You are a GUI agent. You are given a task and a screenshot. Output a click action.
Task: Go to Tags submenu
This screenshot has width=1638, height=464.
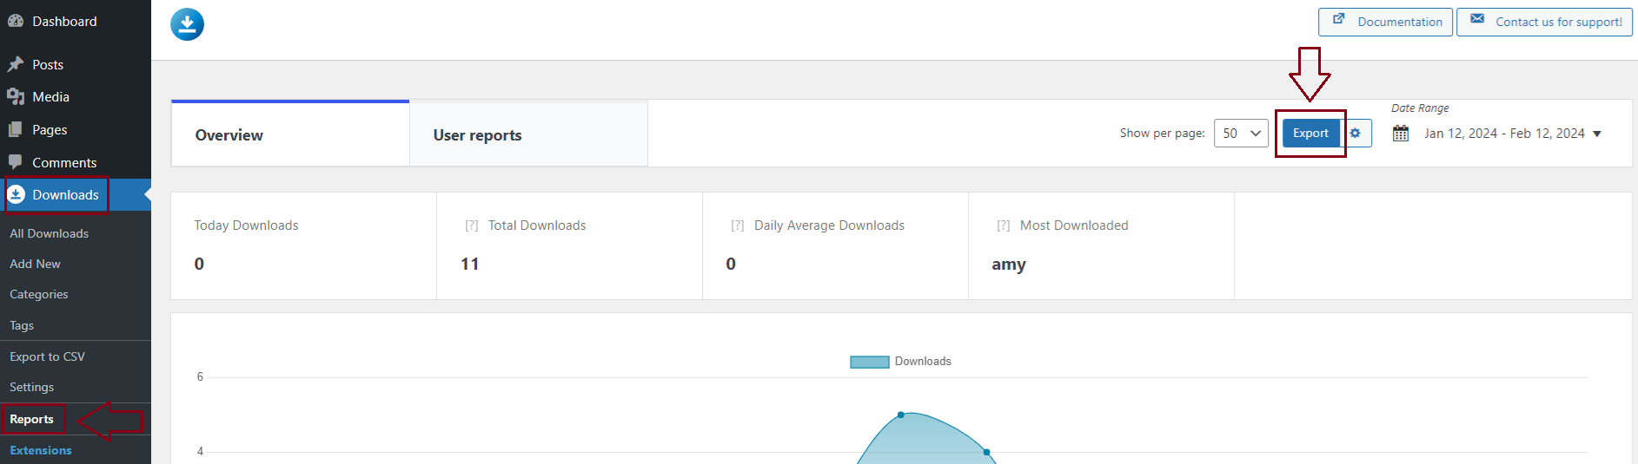click(x=22, y=325)
